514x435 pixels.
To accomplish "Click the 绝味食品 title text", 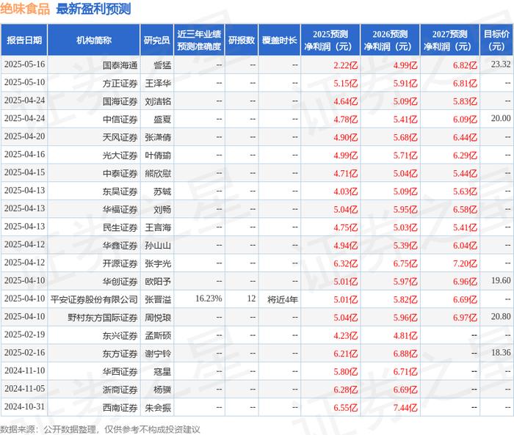I will tap(25, 9).
